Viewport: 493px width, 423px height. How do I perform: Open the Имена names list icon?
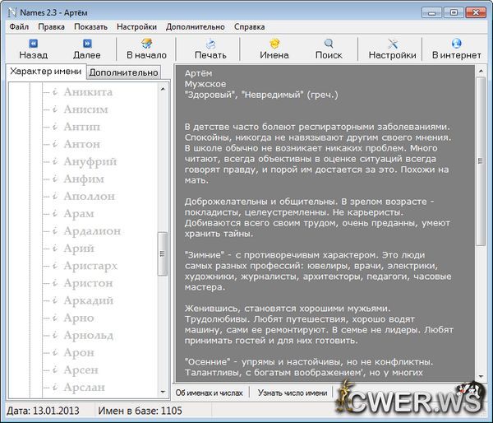click(x=274, y=44)
